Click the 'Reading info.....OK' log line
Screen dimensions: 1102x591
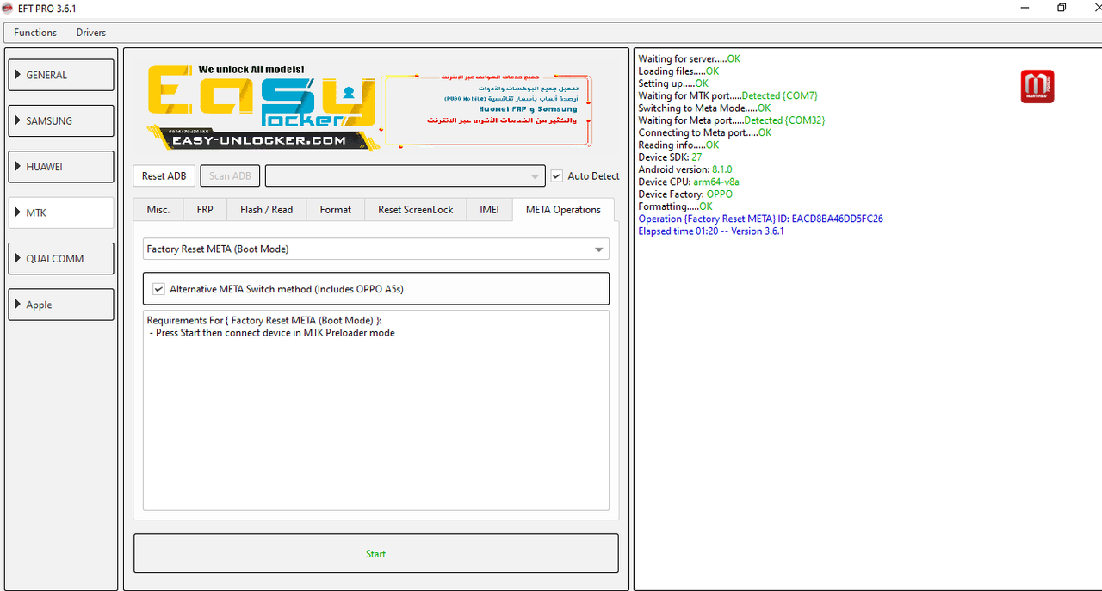tap(678, 145)
